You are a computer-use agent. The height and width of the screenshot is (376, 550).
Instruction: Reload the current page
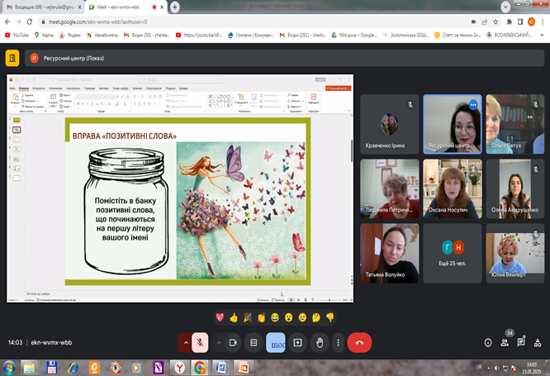point(30,21)
